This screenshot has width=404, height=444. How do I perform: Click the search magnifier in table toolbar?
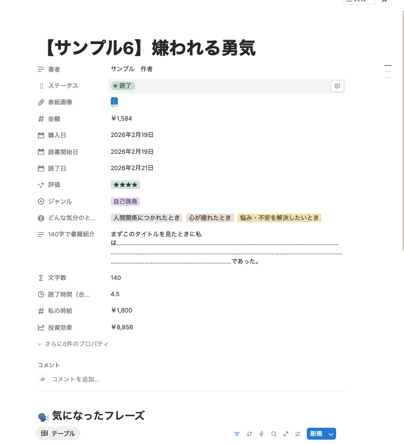(274, 434)
